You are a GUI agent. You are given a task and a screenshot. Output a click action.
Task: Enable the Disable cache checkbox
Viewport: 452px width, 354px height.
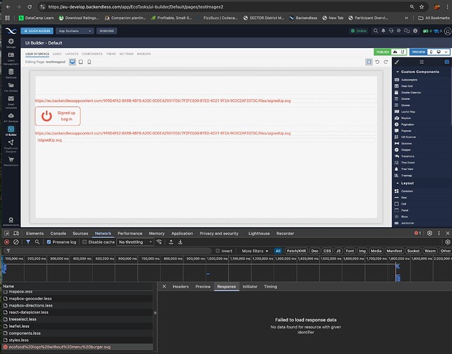[86, 241]
